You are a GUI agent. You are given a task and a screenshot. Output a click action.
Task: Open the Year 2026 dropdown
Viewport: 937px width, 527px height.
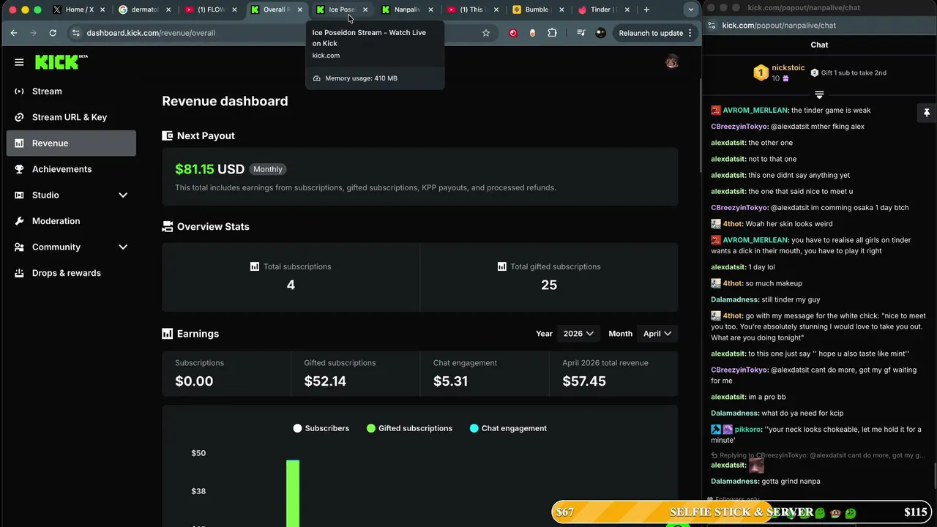[578, 334]
